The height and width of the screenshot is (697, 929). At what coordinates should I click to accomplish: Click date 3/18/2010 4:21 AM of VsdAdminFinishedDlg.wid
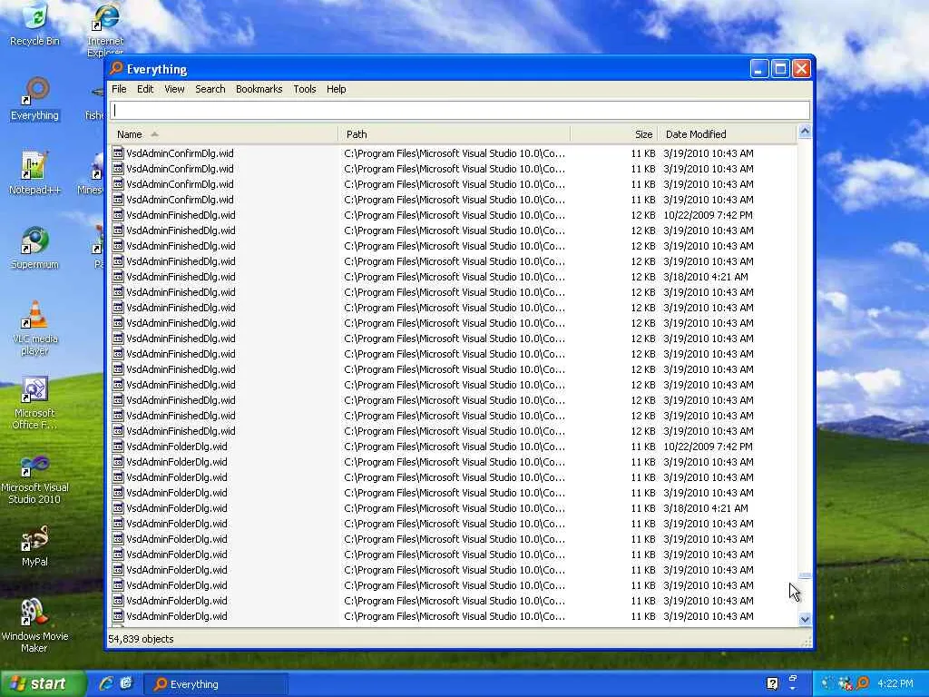coord(706,276)
